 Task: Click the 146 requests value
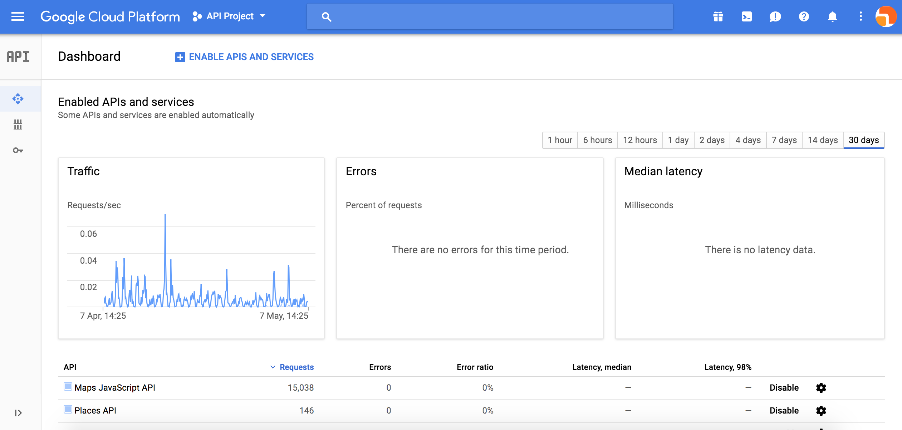[307, 411]
